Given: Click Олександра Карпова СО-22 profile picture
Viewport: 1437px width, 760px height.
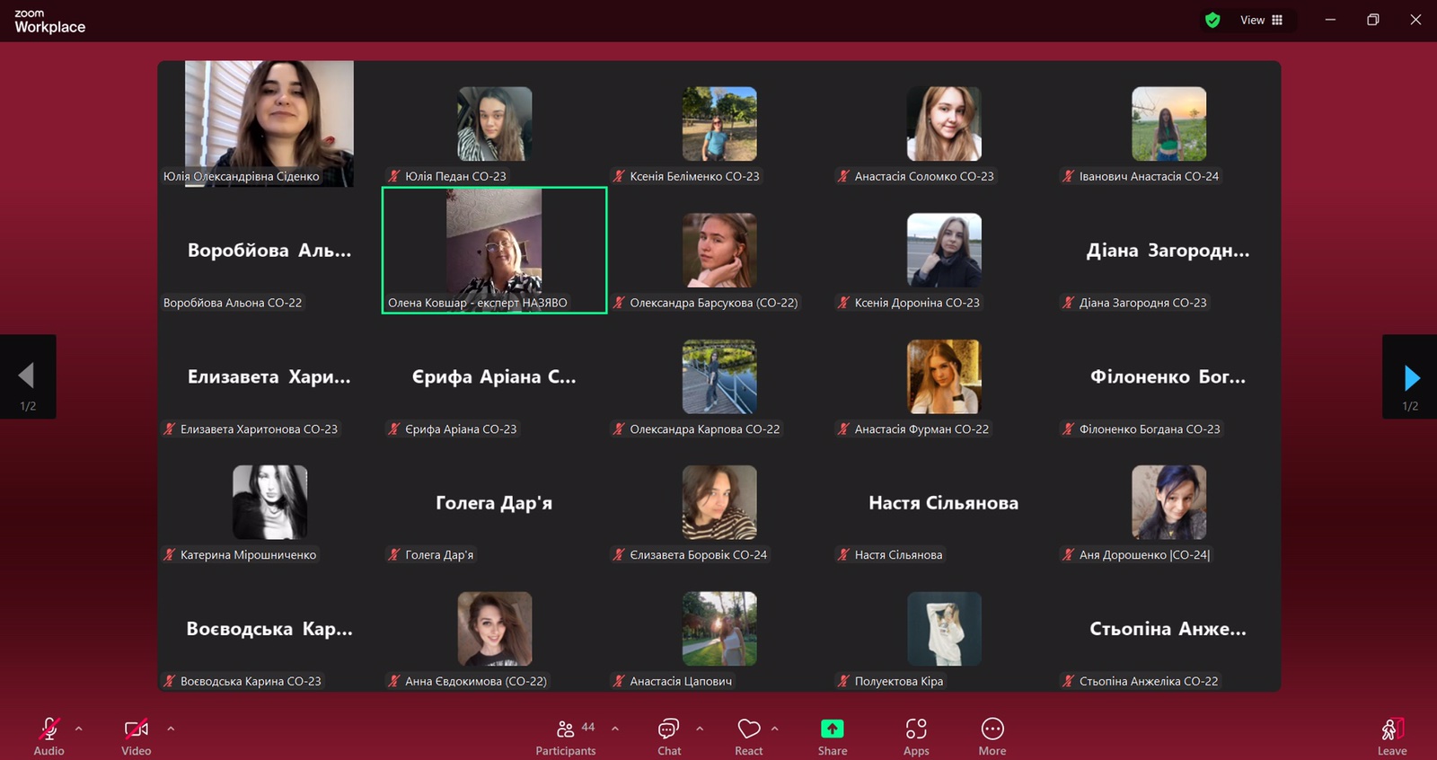Looking at the screenshot, I should pyautogui.click(x=719, y=376).
